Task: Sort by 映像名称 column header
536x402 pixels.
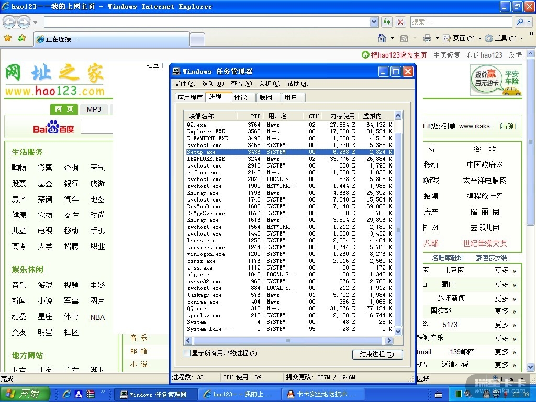Action: [211, 116]
